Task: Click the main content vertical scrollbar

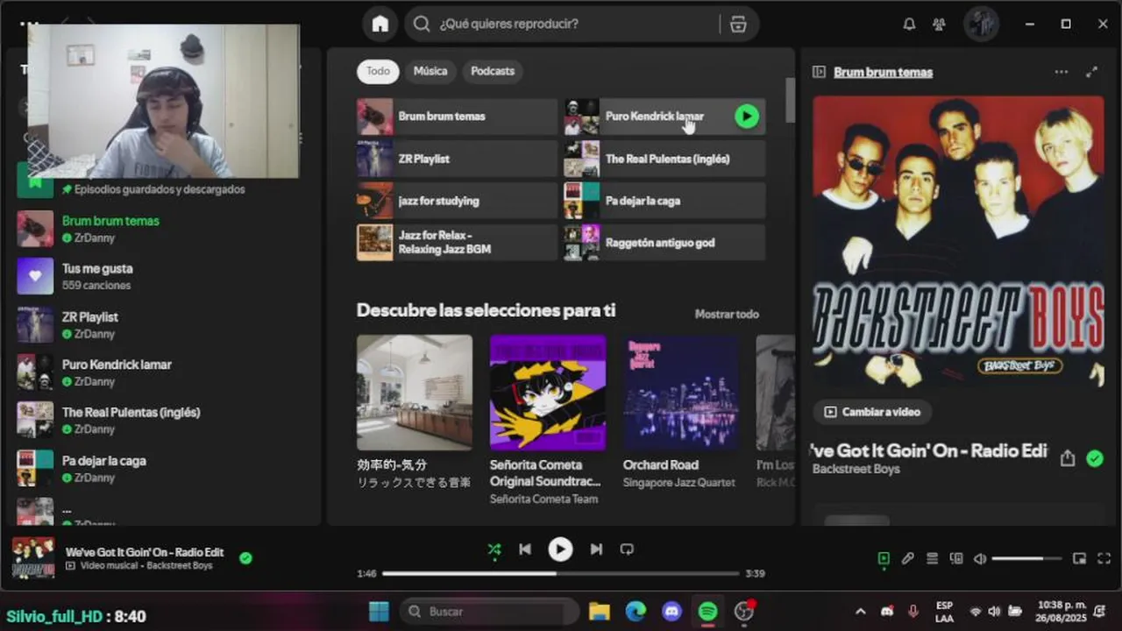Action: point(790,99)
